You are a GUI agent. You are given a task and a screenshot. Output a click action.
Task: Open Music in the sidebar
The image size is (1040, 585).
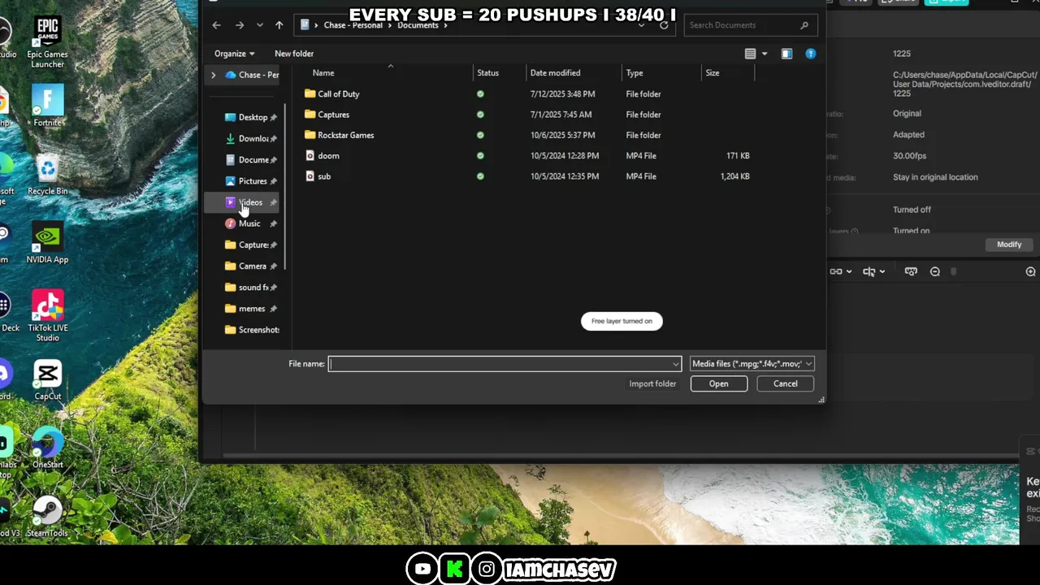[249, 223]
